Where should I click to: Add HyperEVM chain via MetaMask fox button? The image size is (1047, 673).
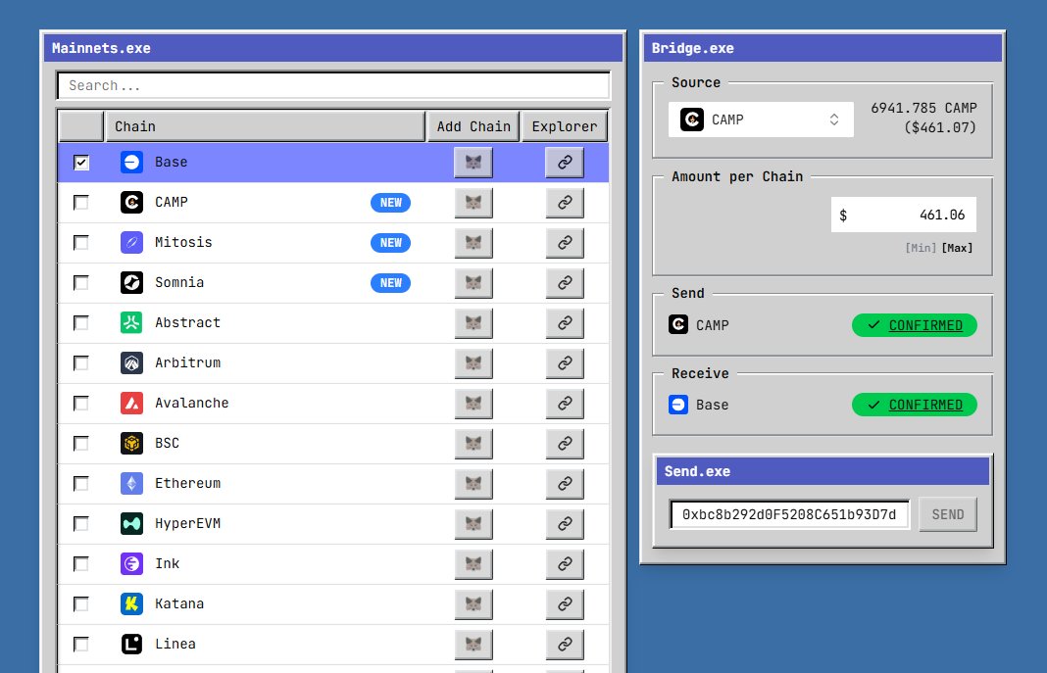coord(474,523)
